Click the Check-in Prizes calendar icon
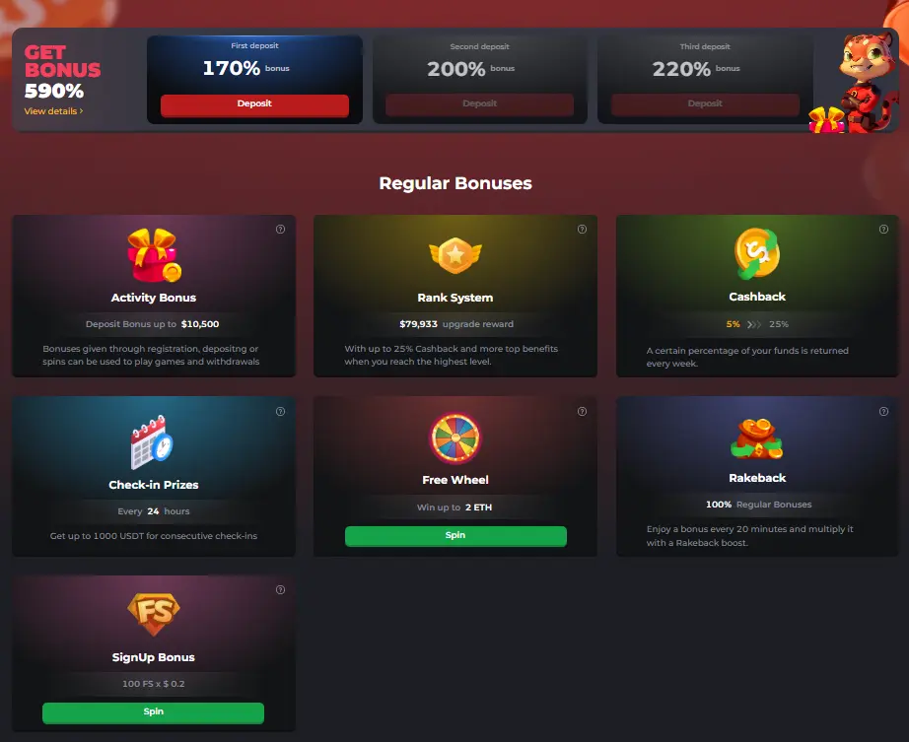This screenshot has height=742, width=909. (152, 442)
